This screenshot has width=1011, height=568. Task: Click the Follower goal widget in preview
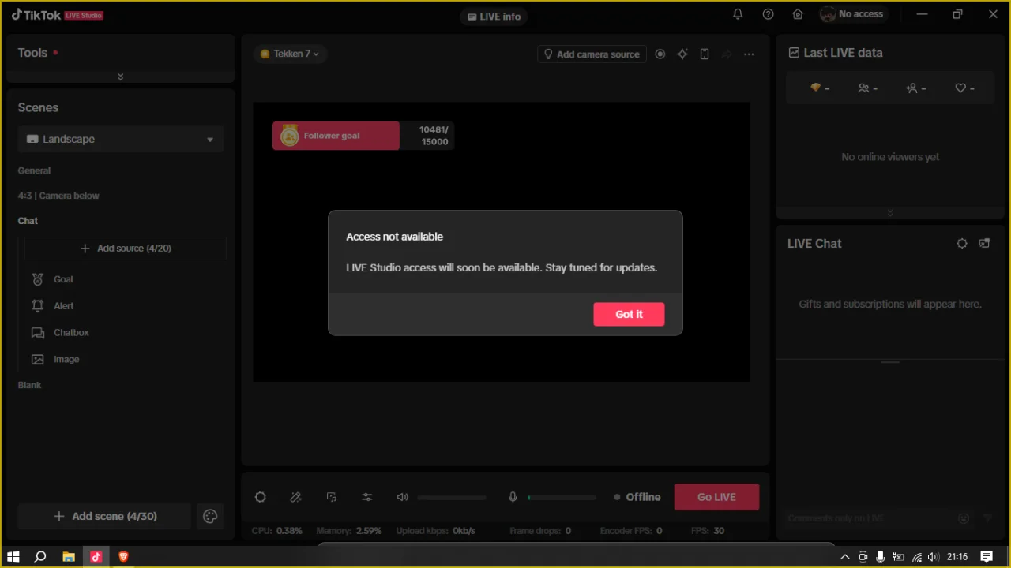[x=363, y=136]
